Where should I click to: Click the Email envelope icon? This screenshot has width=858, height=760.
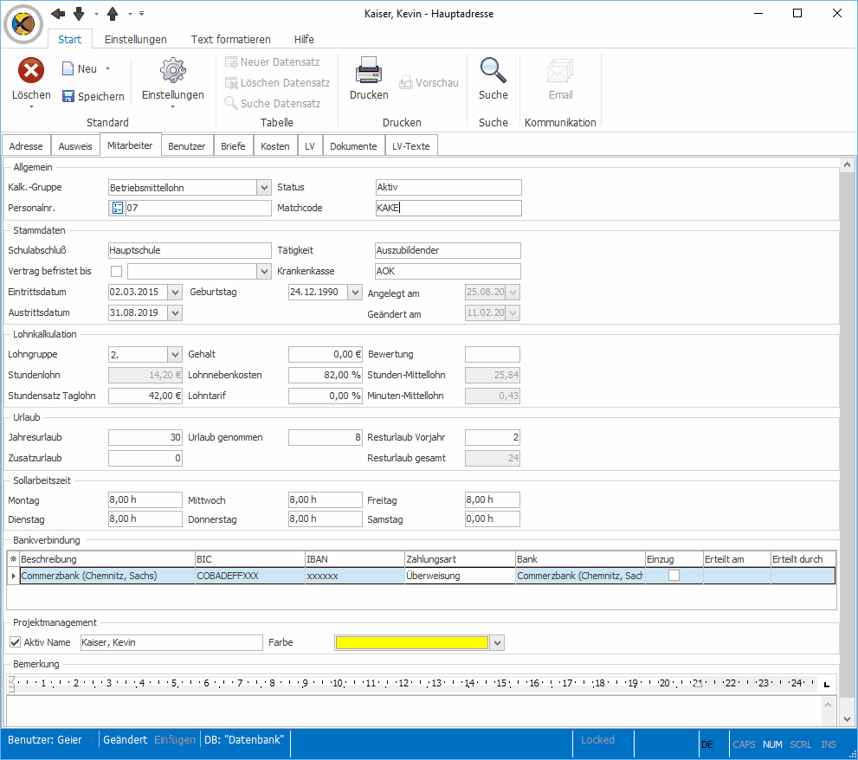click(560, 71)
